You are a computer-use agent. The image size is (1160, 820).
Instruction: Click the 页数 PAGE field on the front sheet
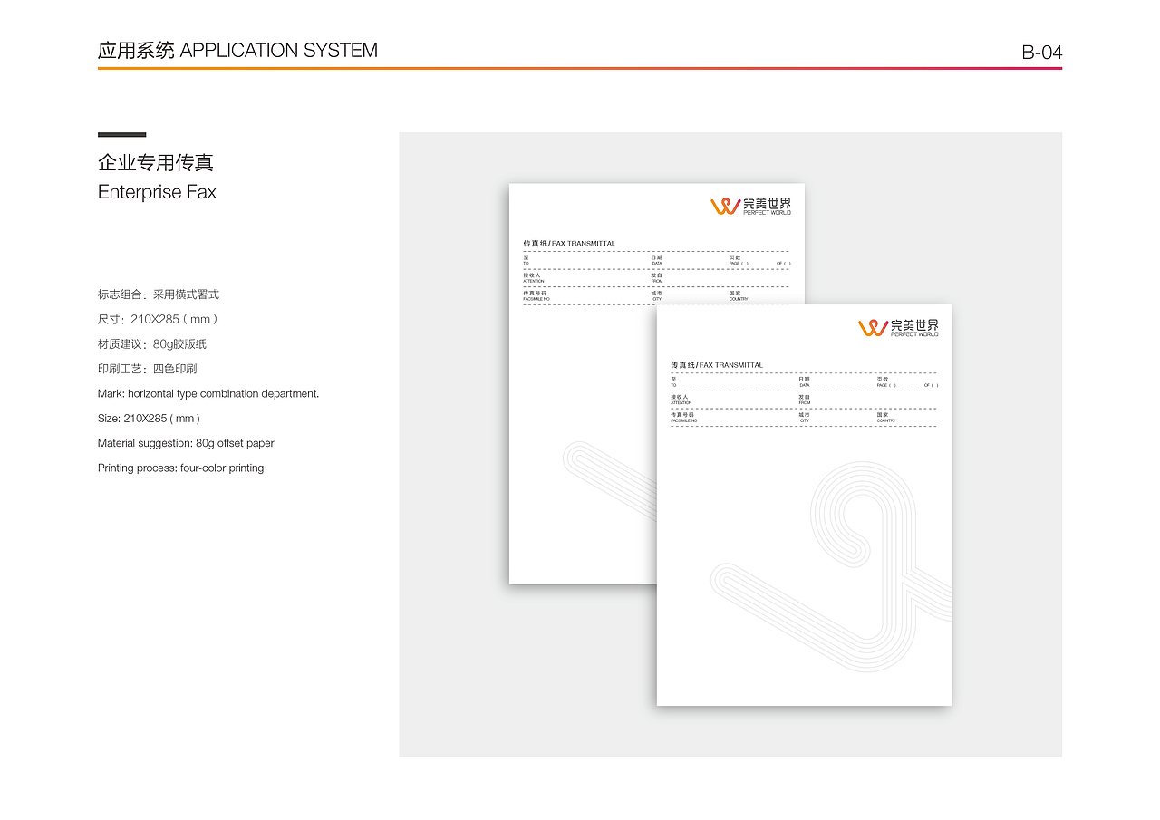pos(885,381)
